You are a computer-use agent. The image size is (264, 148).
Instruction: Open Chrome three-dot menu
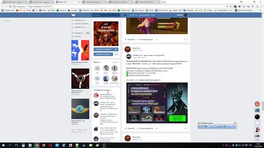[262, 7]
